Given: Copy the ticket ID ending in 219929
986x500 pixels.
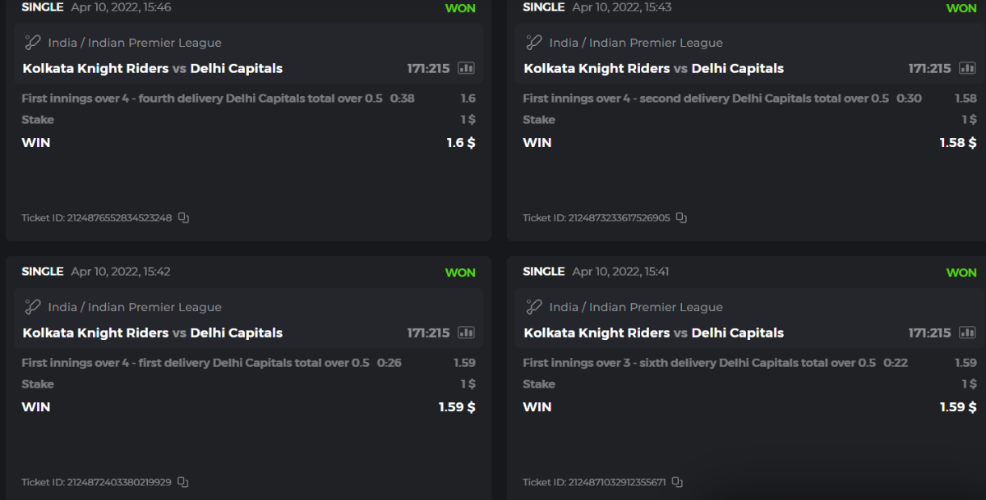Looking at the screenshot, I should pos(183,482).
